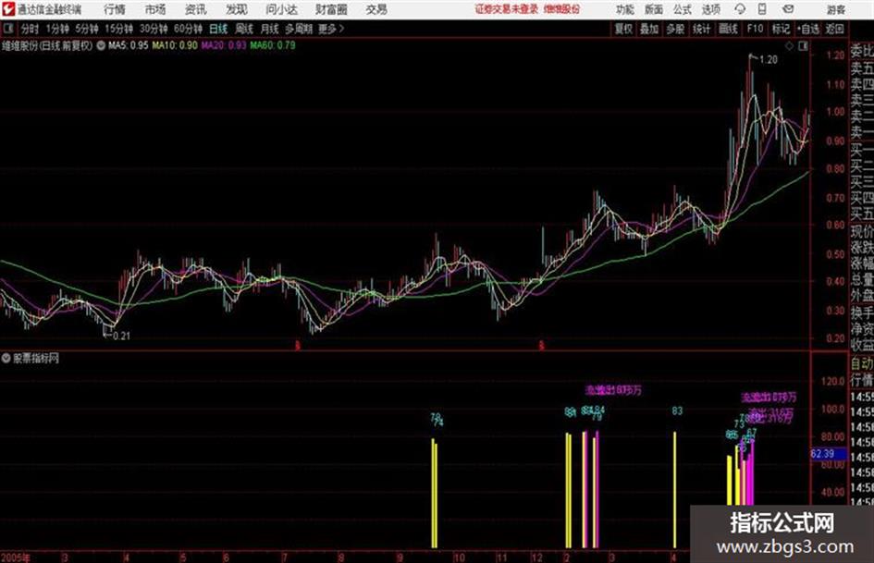The image size is (874, 563).
Task: Expand the MA indicator settings arrow
Action: [x=101, y=45]
